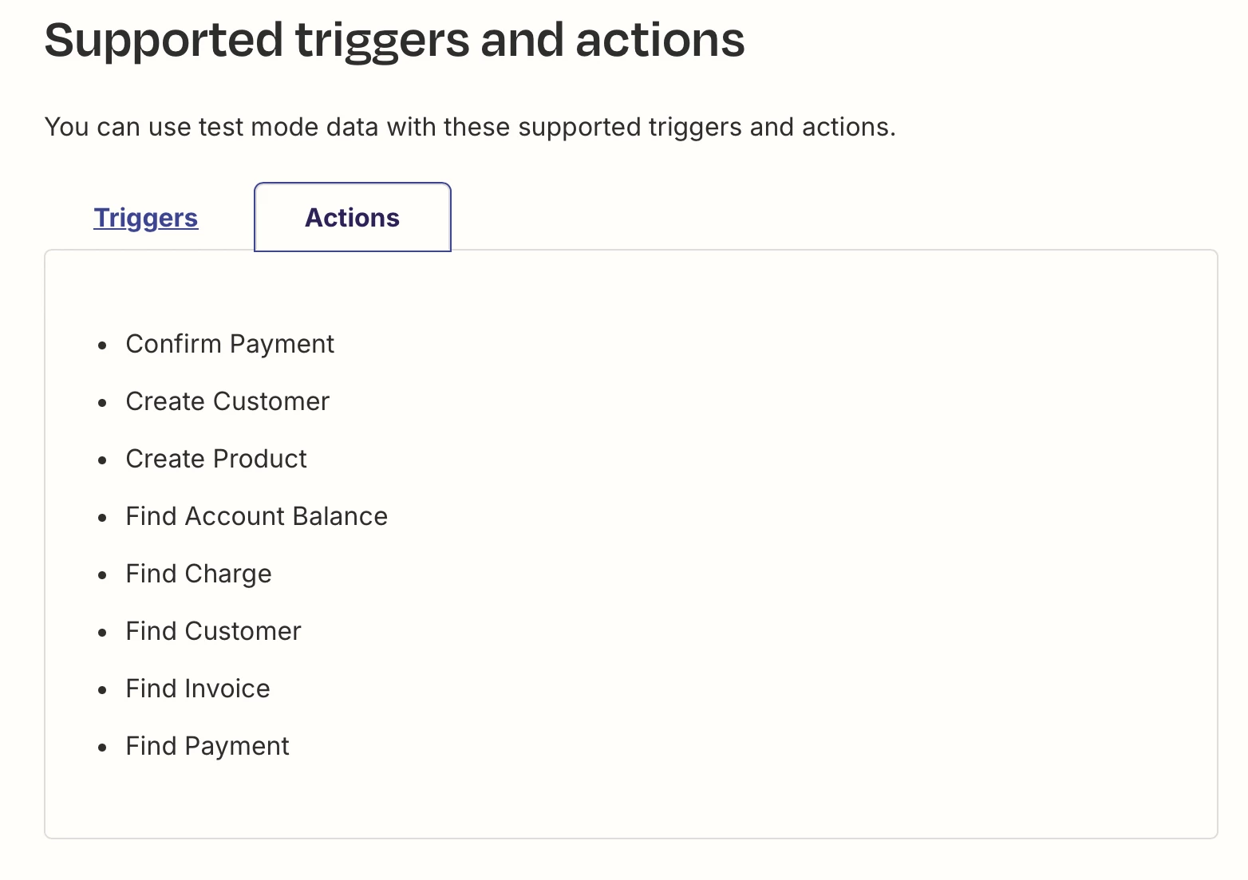
Task: Click the bullet beside Confirm Payment
Action: pos(102,346)
